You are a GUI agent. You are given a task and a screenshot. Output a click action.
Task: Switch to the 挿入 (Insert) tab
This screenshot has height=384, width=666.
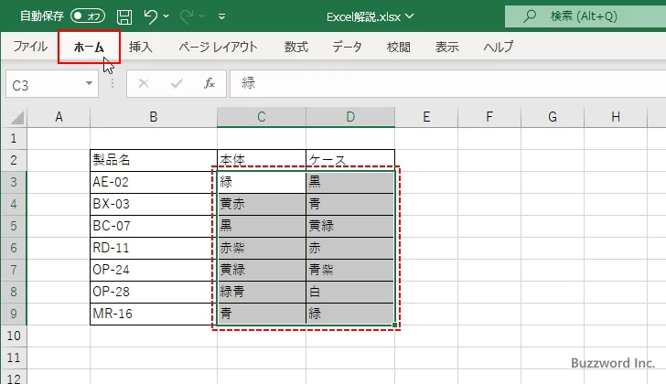pyautogui.click(x=141, y=47)
